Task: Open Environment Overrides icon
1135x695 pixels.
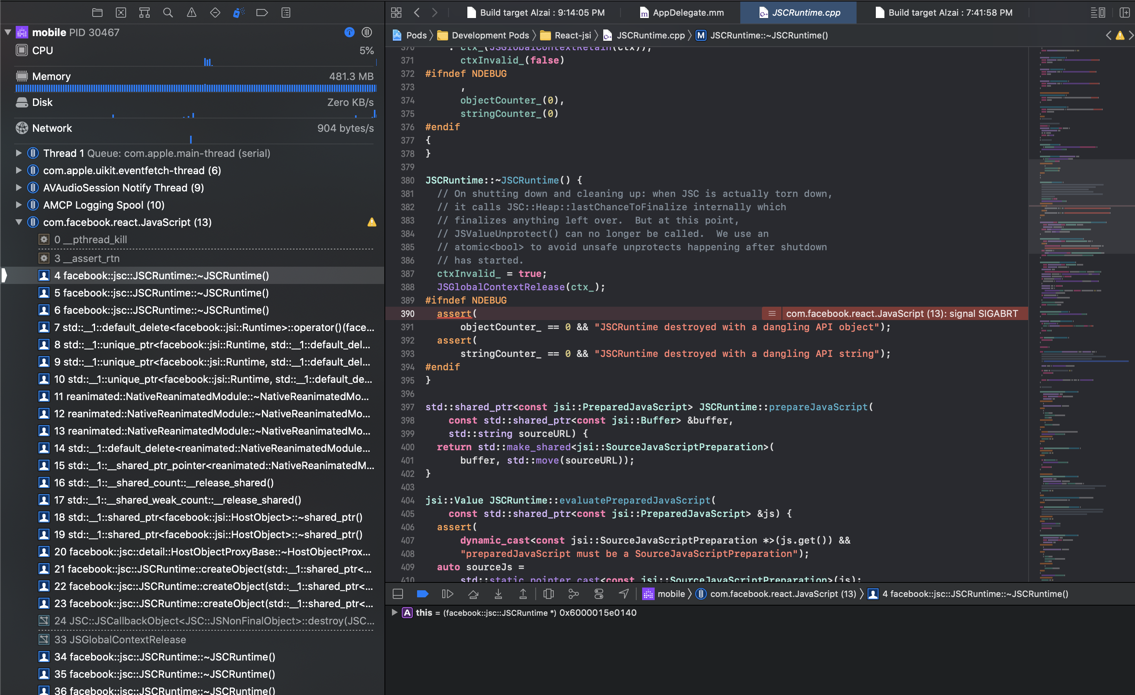Action: (x=599, y=594)
